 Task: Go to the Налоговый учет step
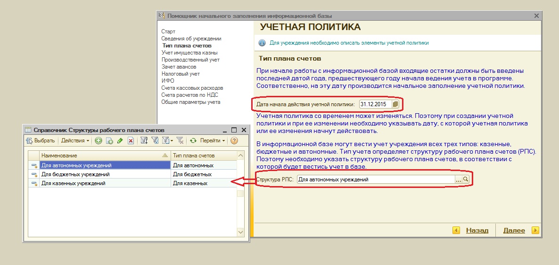(181, 74)
